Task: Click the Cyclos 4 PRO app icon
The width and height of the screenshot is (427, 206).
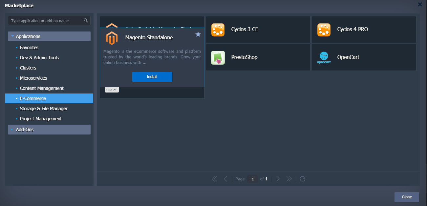Action: (x=324, y=29)
